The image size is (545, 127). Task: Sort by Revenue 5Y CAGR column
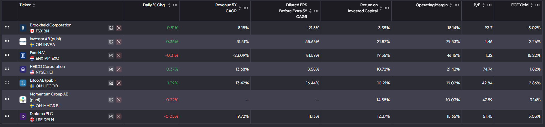240,8
